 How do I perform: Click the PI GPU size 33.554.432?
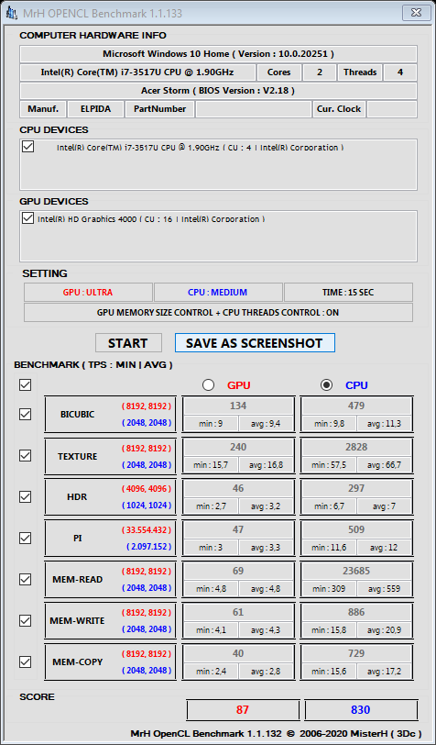147,529
